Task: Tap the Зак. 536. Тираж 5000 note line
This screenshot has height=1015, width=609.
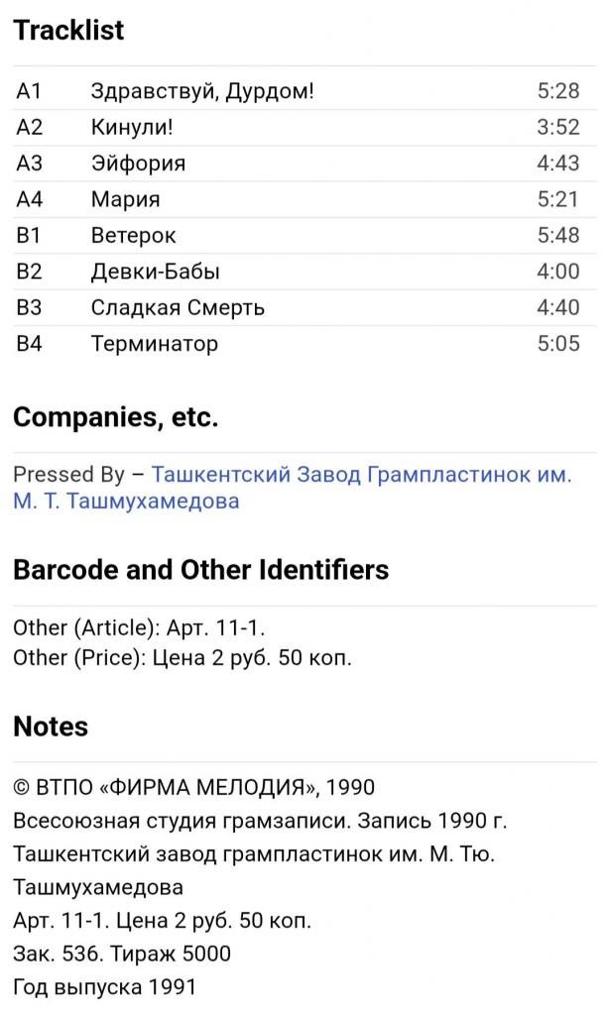Action: tap(122, 954)
